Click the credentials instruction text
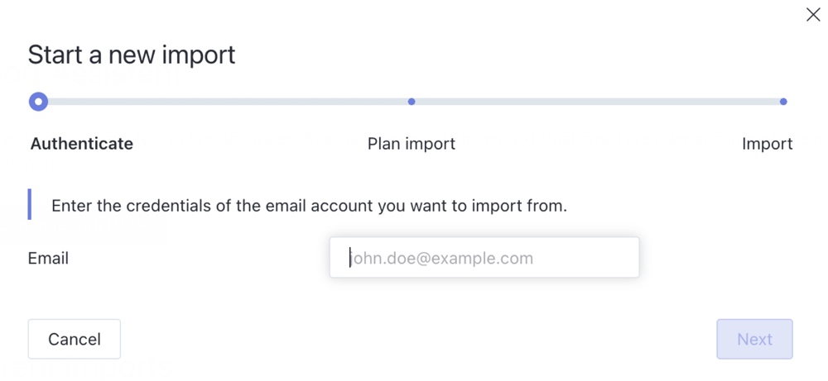 tap(310, 206)
